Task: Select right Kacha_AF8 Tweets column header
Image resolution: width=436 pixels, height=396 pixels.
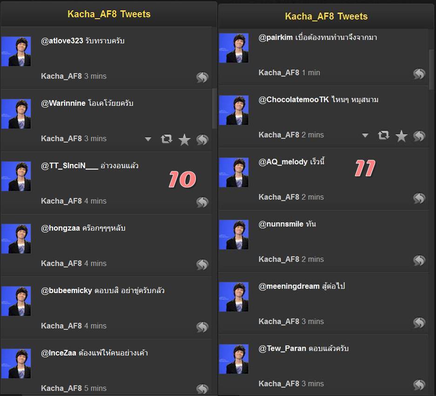Action: point(326,16)
